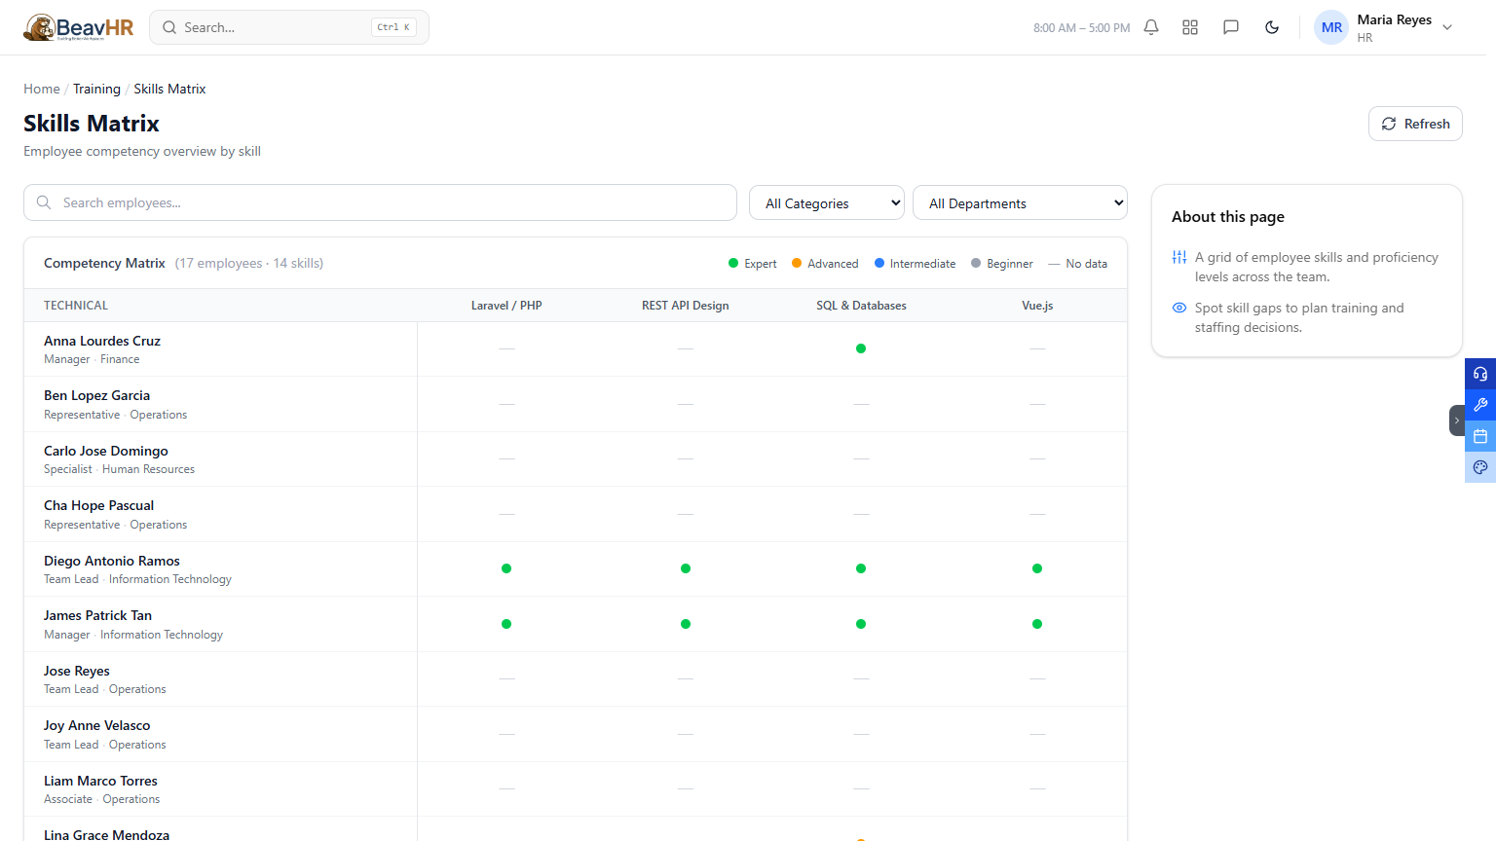1496x841 pixels.
Task: Click the Refresh button
Action: [x=1415, y=124]
